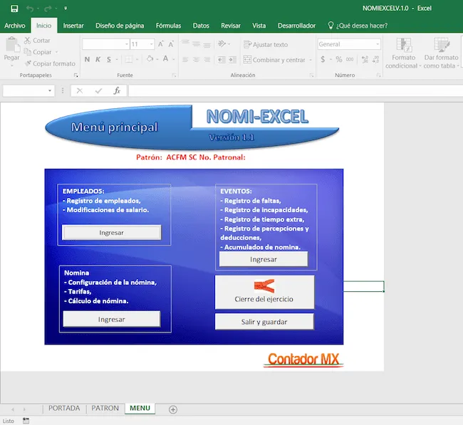Open Dar formato como tabla
Viewport: 463px width, 425px height.
[x=441, y=53]
